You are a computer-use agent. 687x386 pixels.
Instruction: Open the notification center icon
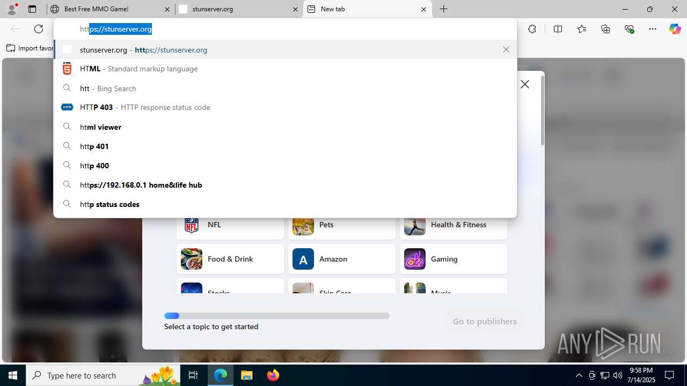pos(669,375)
